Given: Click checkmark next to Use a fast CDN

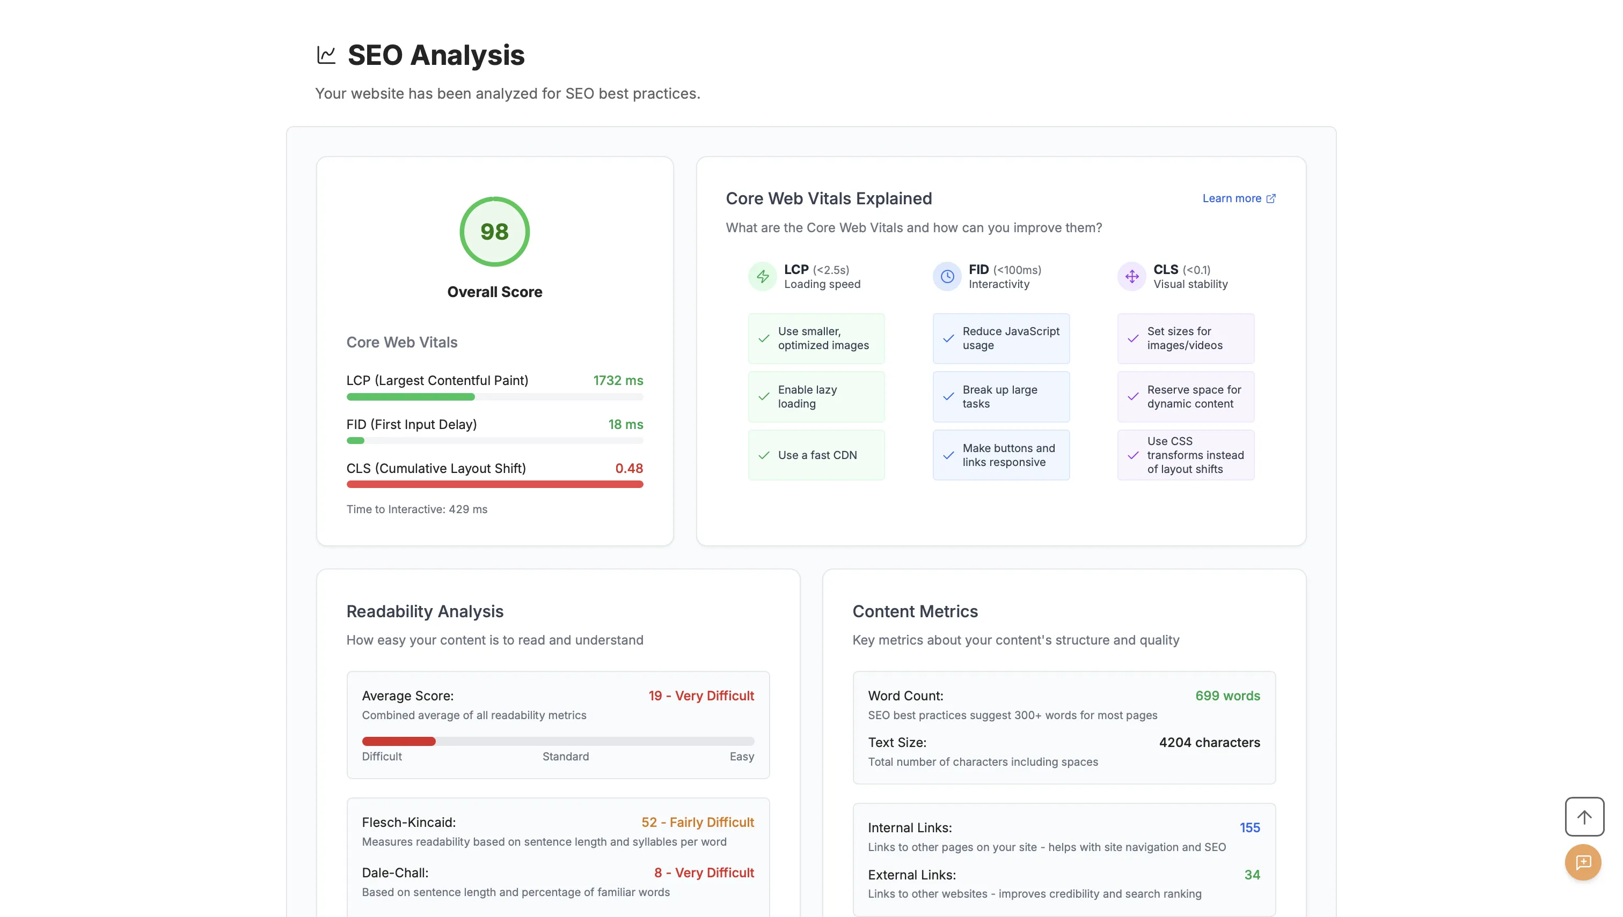Looking at the screenshot, I should click(x=764, y=455).
